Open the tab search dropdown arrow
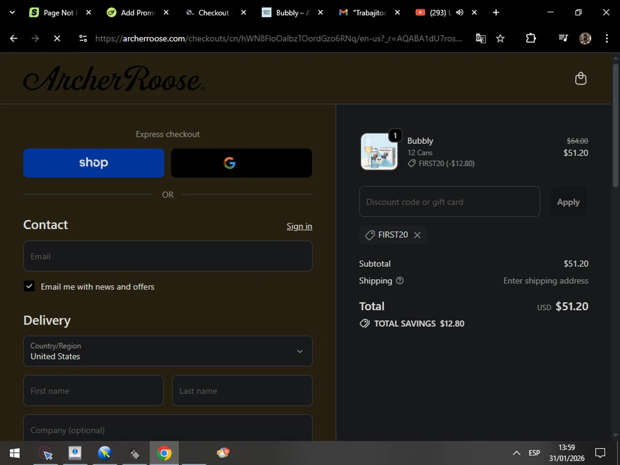The image size is (620, 465). (12, 12)
